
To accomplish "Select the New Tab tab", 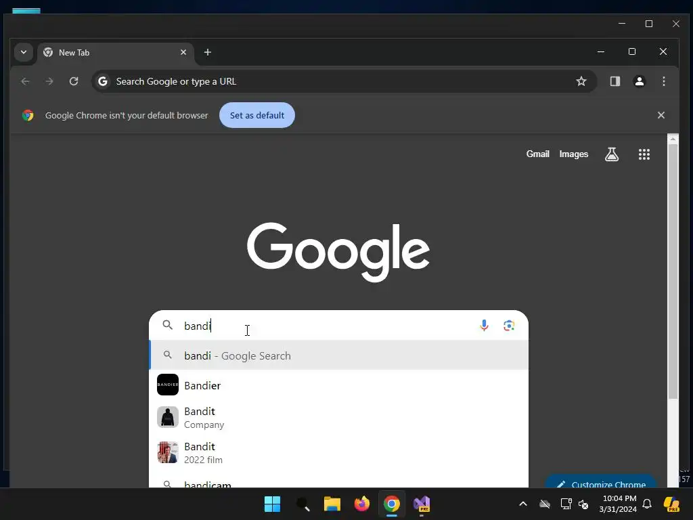I will [x=115, y=53].
